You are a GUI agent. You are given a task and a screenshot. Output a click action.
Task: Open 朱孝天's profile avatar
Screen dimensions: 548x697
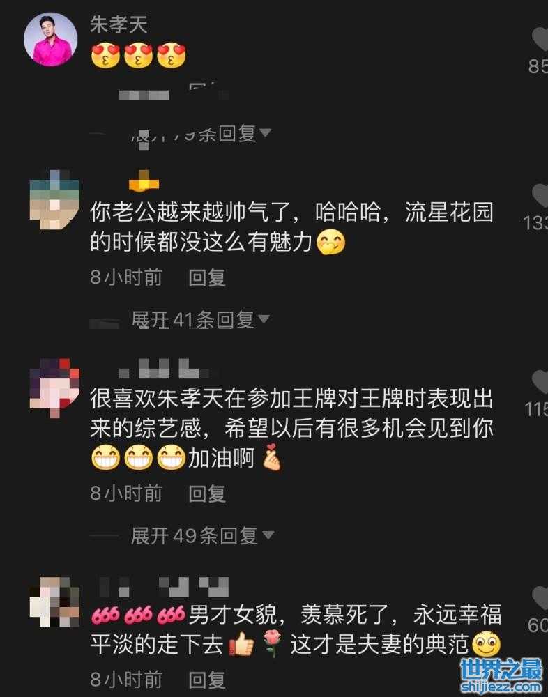click(x=51, y=40)
